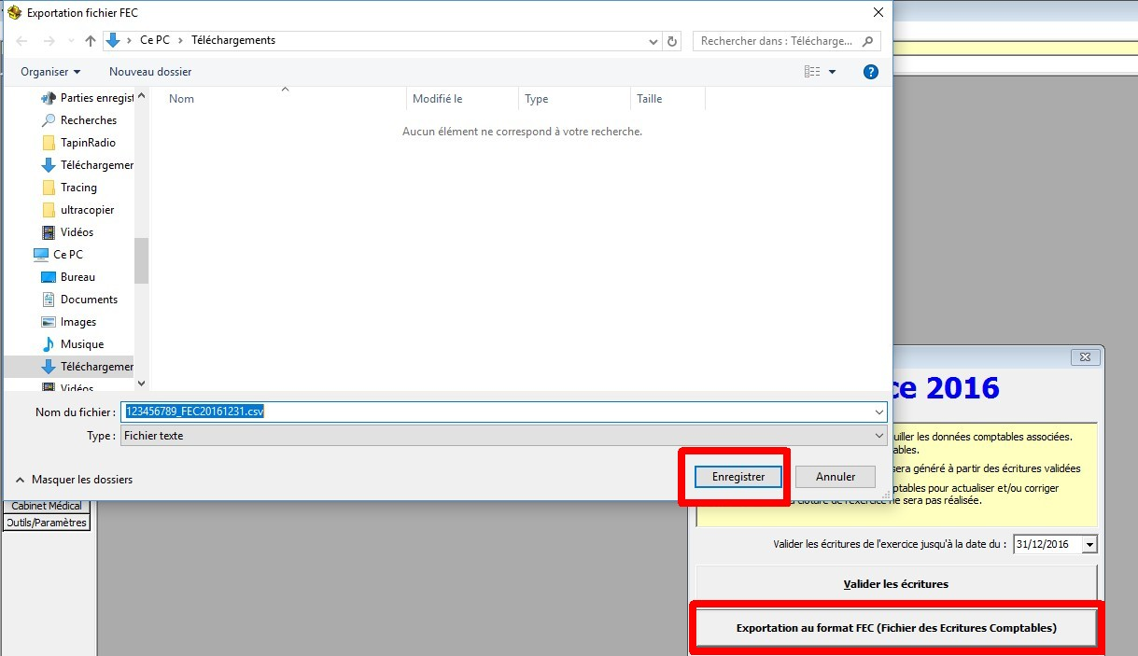Expand the date dropdown showing 31/12/2016
Viewport: 1138px width, 656px height.
pos(1089,545)
